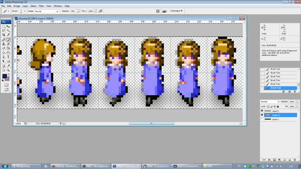301x169 pixels.
Task: Select the Eyedropper tool
Action: (x=8, y=66)
